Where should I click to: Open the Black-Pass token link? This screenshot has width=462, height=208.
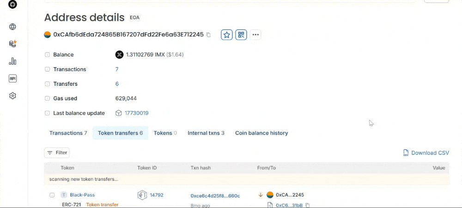point(82,195)
